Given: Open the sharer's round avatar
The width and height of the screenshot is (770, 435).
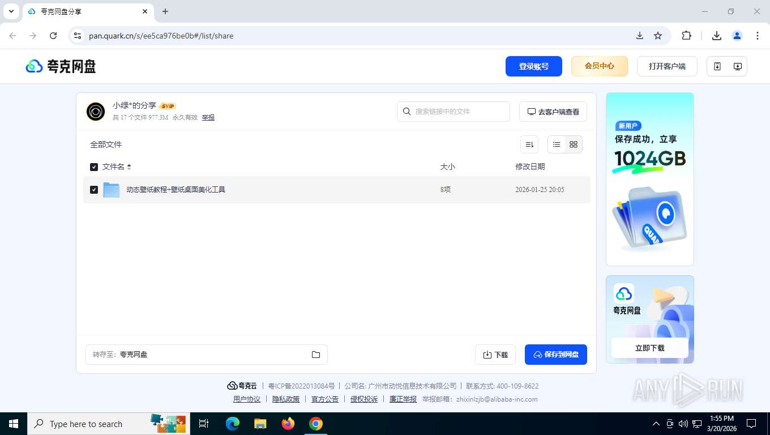Looking at the screenshot, I should coord(96,112).
